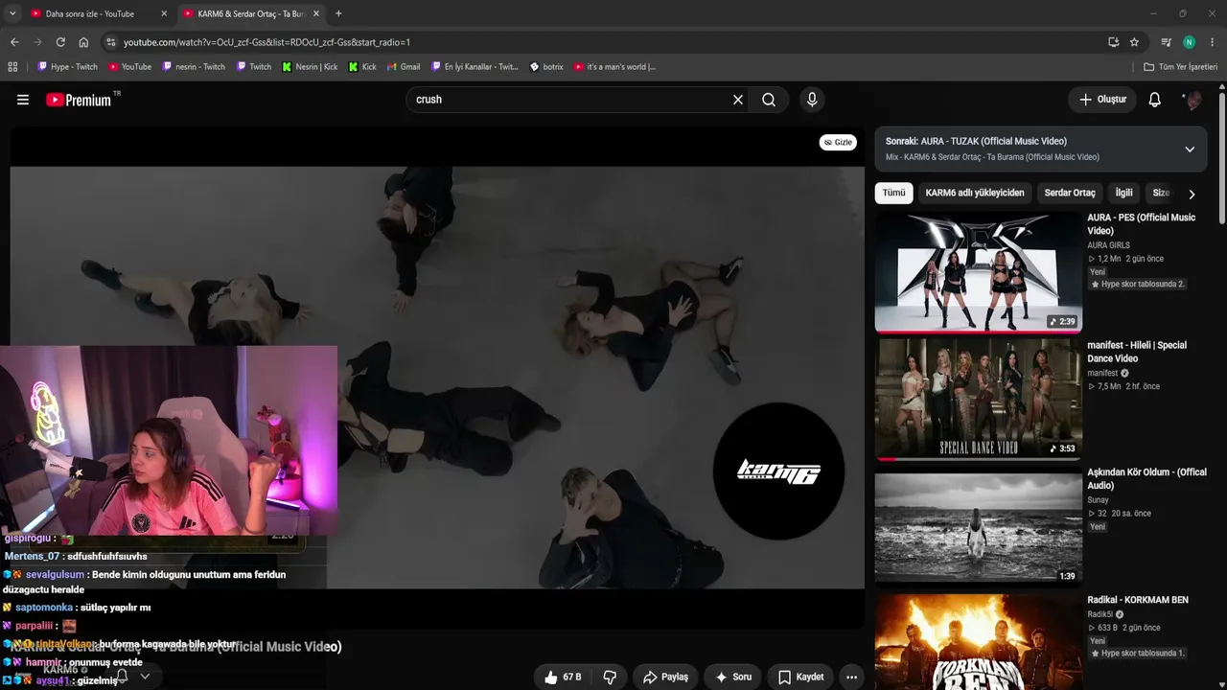1227x690 pixels.
Task: Reload the current page
Action: (x=60, y=42)
